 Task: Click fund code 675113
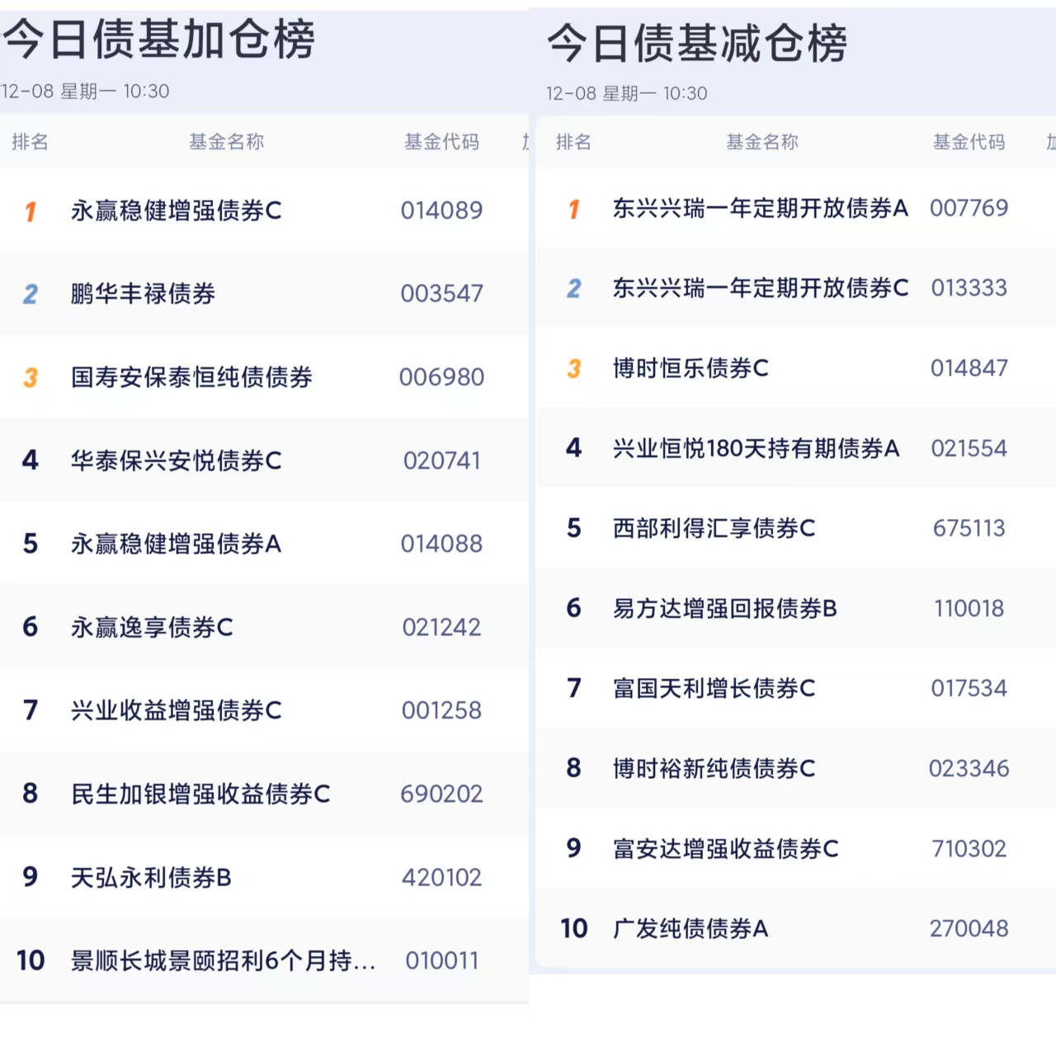click(x=969, y=529)
